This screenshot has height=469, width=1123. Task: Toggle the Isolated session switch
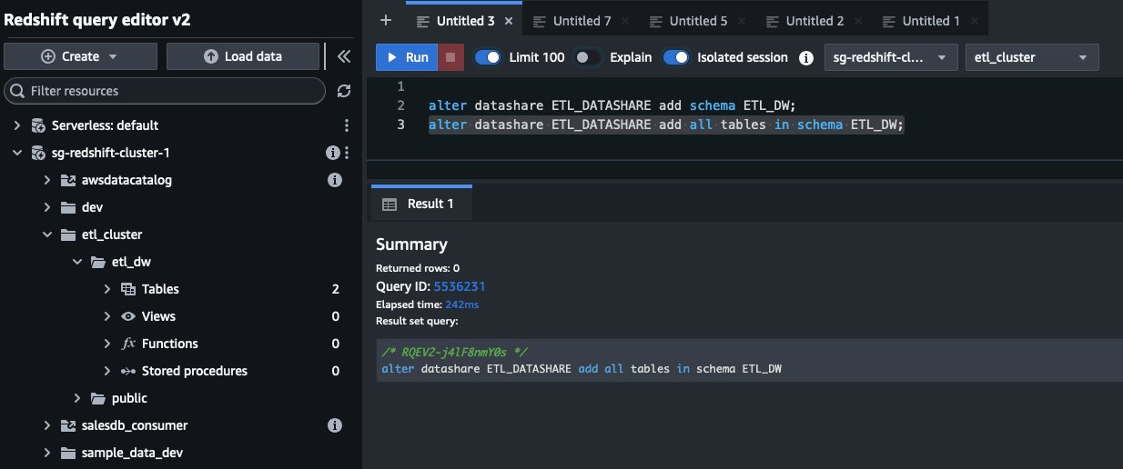pos(676,57)
